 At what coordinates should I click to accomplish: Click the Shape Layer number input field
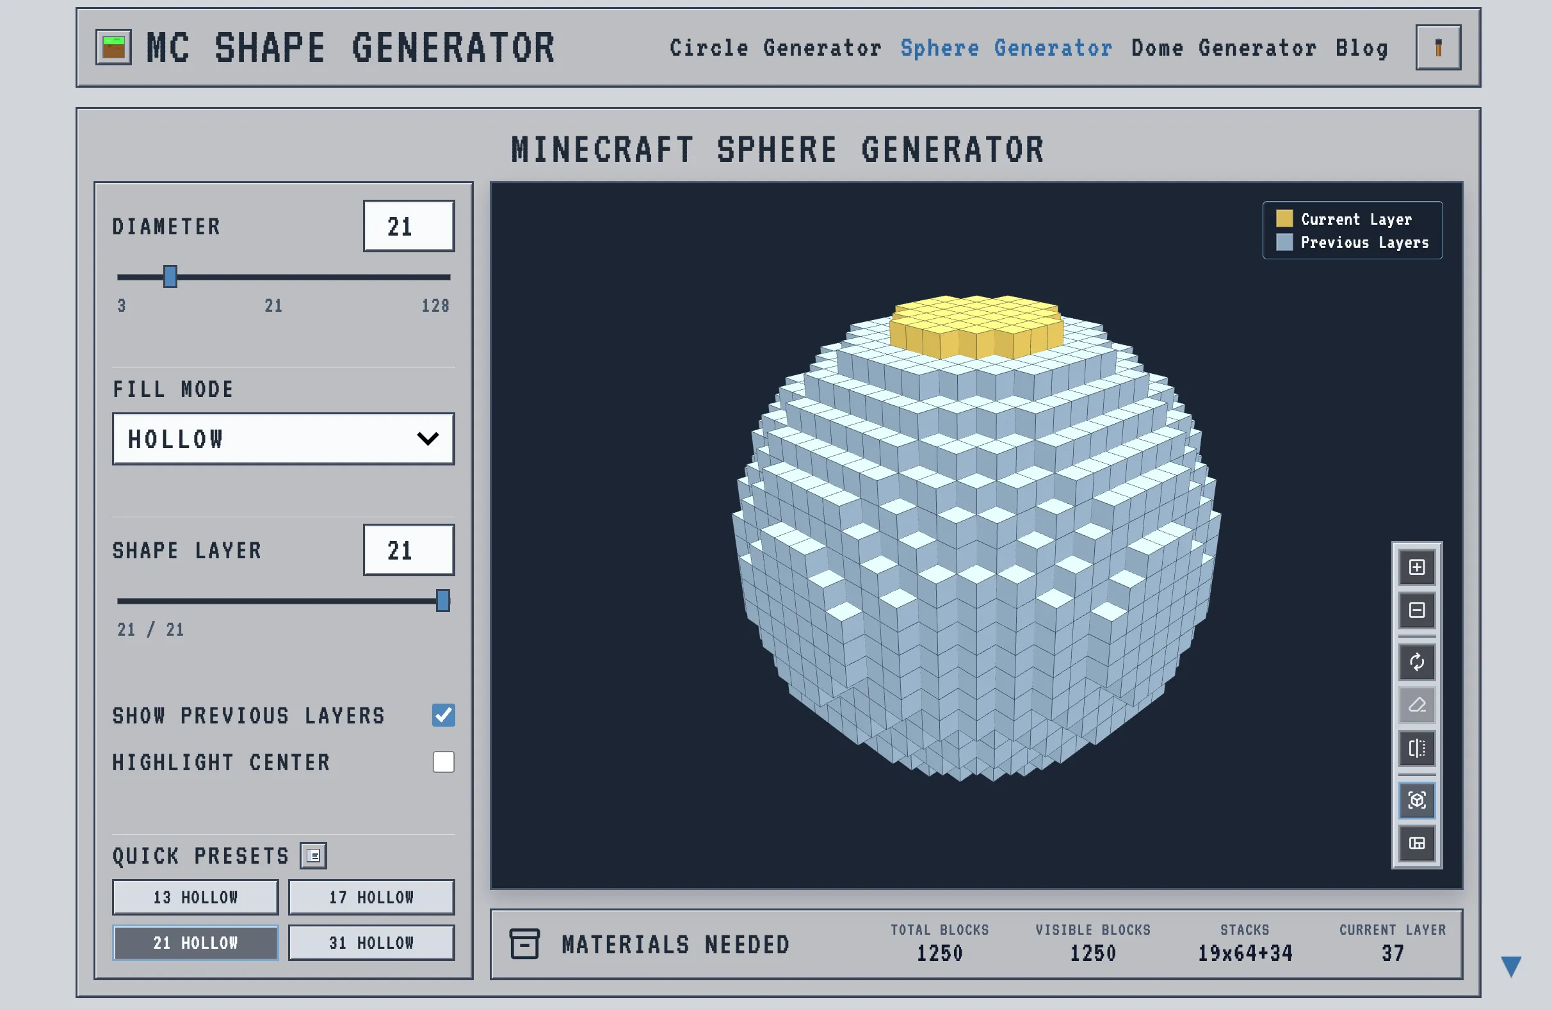pos(409,550)
